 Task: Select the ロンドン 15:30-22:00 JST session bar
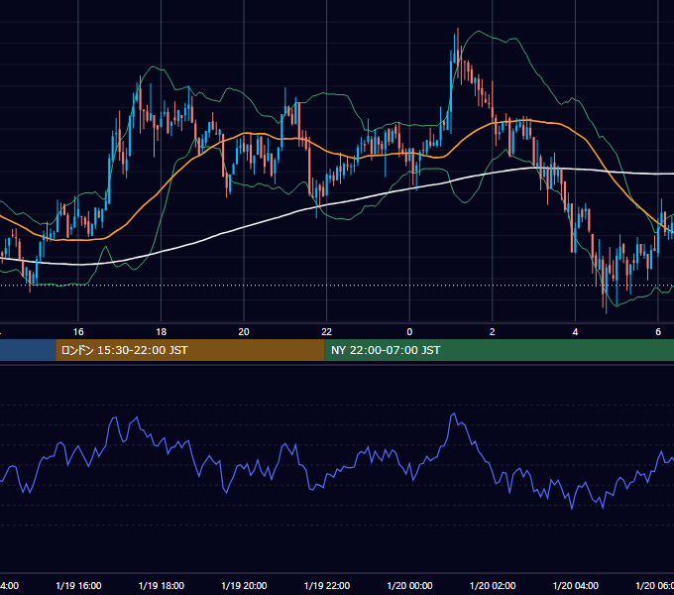(x=190, y=350)
